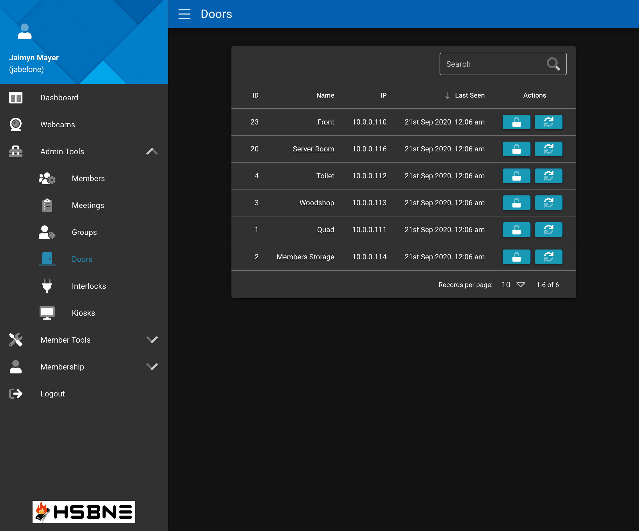Screen dimensions: 639x531
Task: Open the records per page dropdown
Action: coord(513,285)
